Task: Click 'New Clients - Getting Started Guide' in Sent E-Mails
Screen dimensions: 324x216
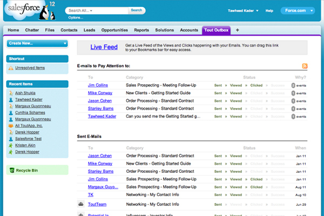Action: point(158,164)
